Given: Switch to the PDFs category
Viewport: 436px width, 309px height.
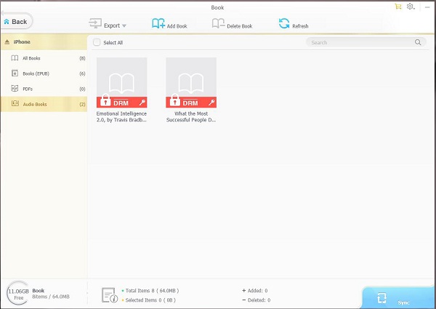Looking at the screenshot, I should pos(28,89).
